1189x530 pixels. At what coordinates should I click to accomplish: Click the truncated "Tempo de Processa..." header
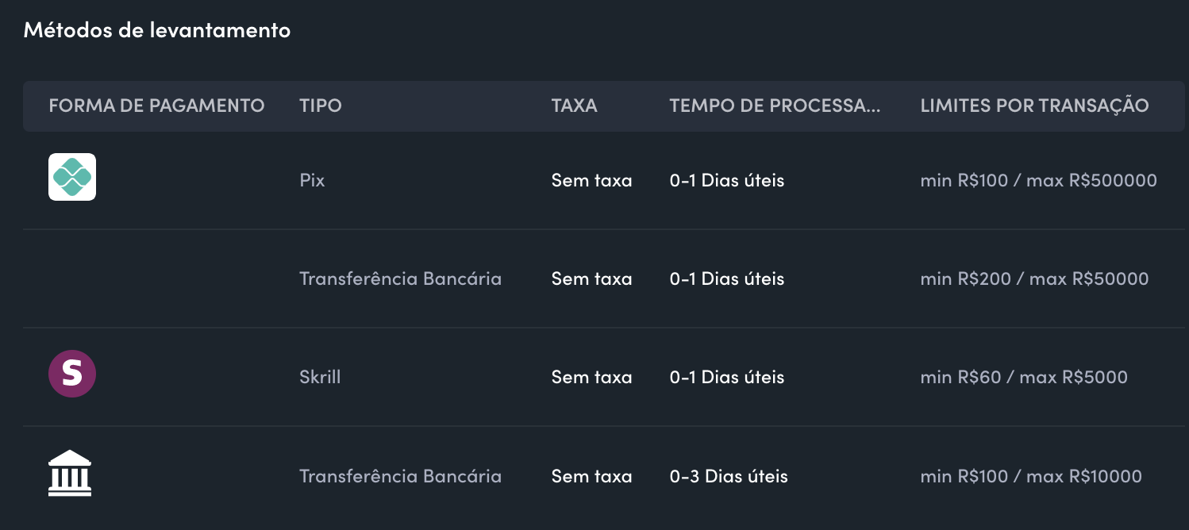click(775, 106)
